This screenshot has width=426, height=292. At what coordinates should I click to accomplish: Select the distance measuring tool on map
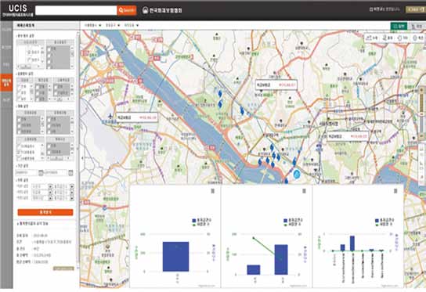[x=372, y=38]
